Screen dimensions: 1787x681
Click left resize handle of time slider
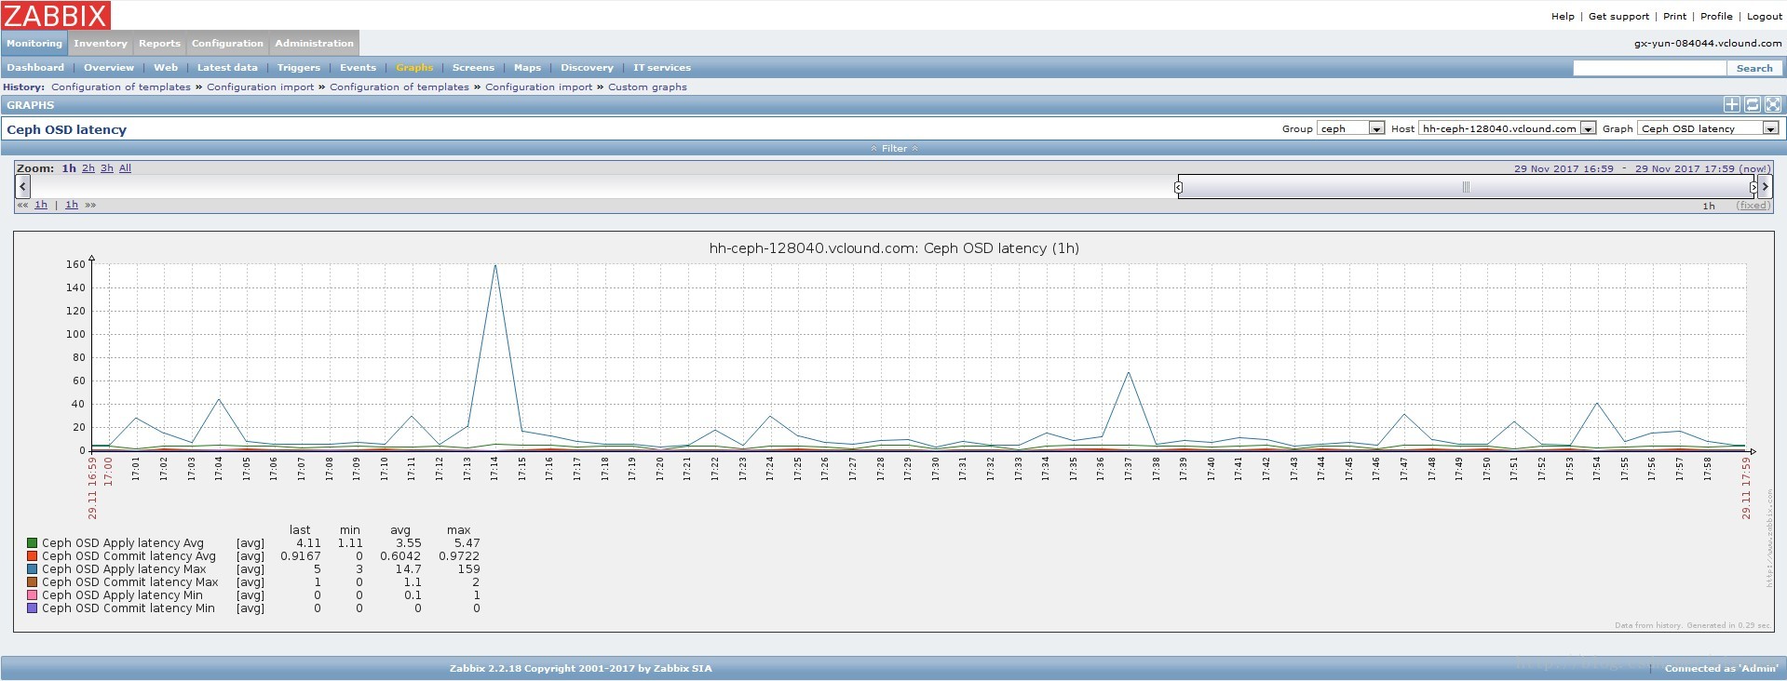(1178, 187)
